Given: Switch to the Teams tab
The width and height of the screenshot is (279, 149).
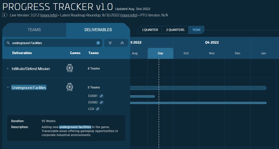Looking at the screenshot, I should 34,30.
